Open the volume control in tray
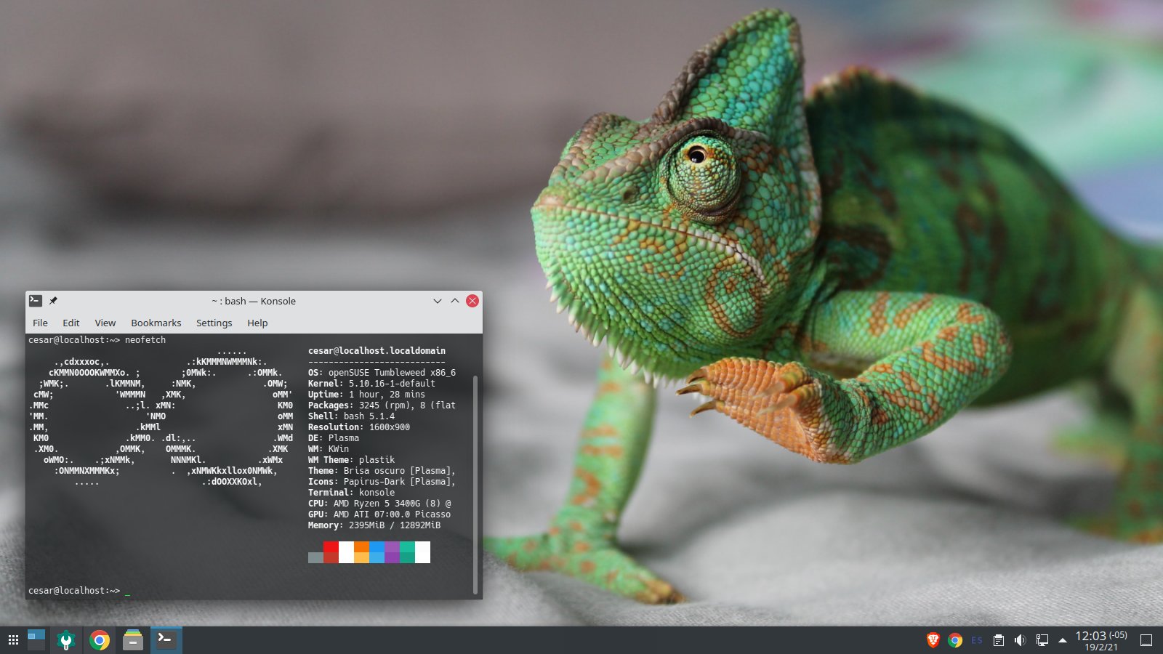 1020,640
